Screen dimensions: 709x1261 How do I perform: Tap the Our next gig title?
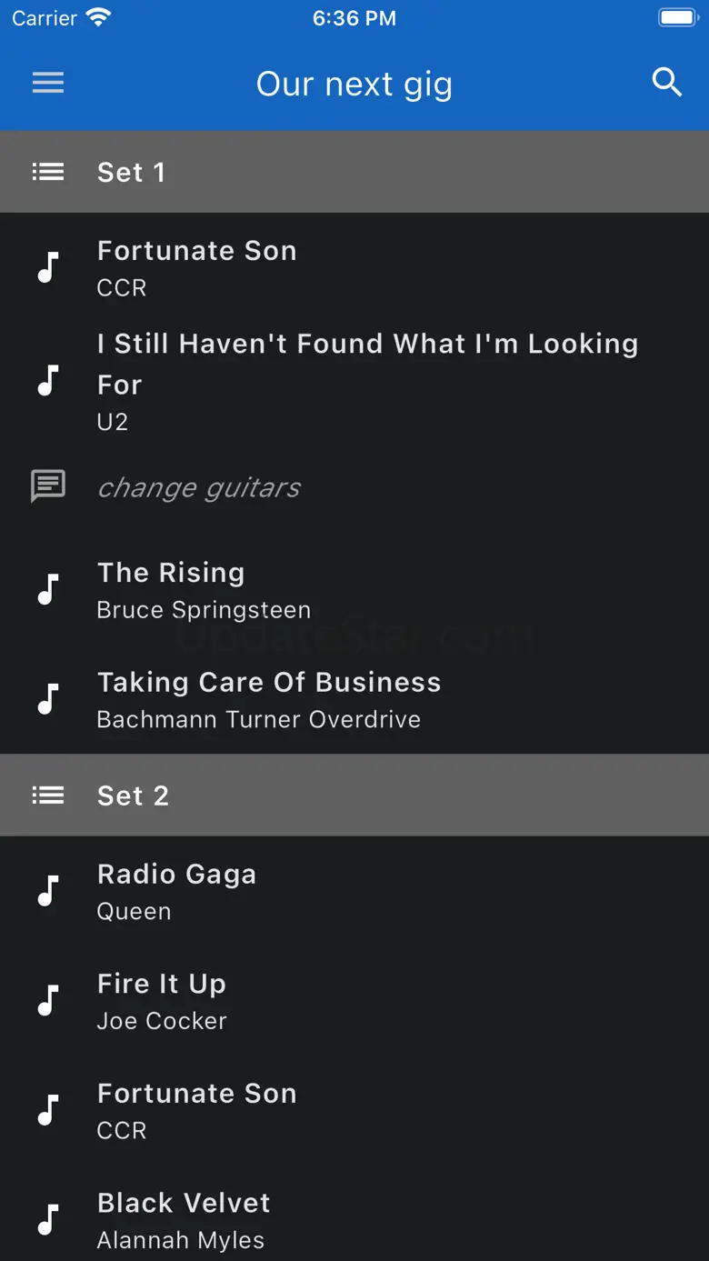pos(354,85)
